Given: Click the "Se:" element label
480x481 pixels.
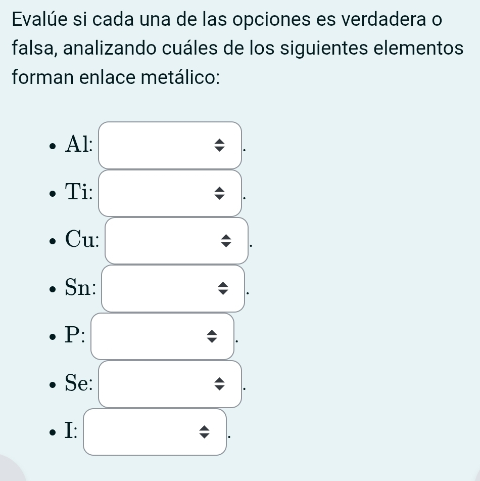Looking at the screenshot, I should click(x=79, y=384).
